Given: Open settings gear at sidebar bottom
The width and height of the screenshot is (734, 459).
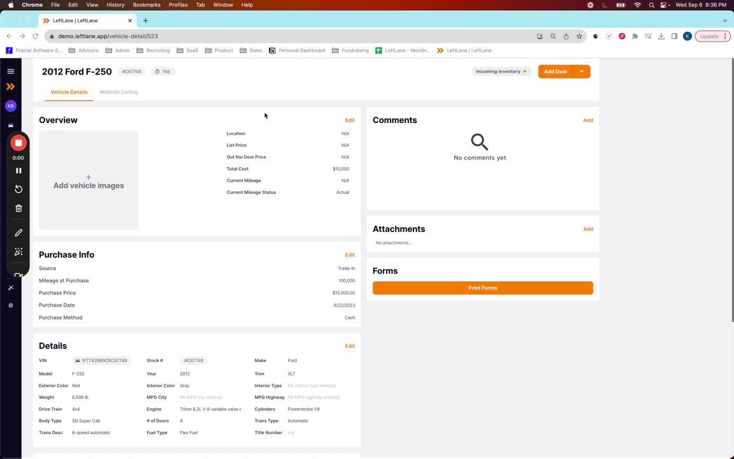Looking at the screenshot, I should tap(11, 305).
